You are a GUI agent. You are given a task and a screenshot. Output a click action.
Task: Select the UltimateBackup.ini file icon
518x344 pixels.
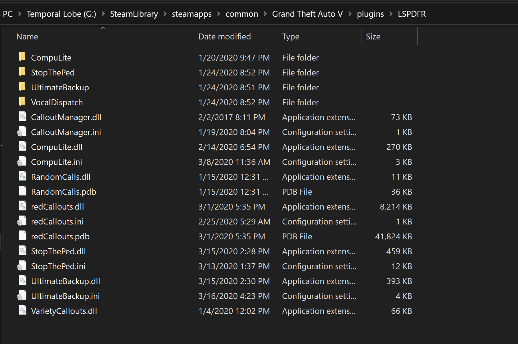pyautogui.click(x=22, y=296)
